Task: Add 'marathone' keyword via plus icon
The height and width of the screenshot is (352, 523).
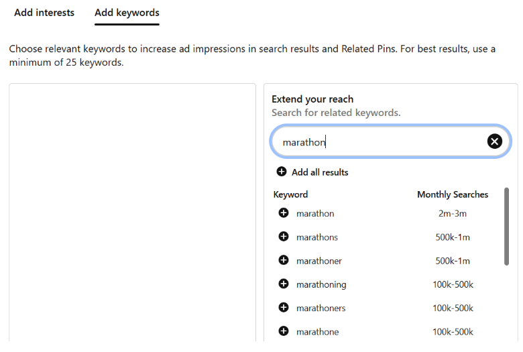Action: (284, 331)
